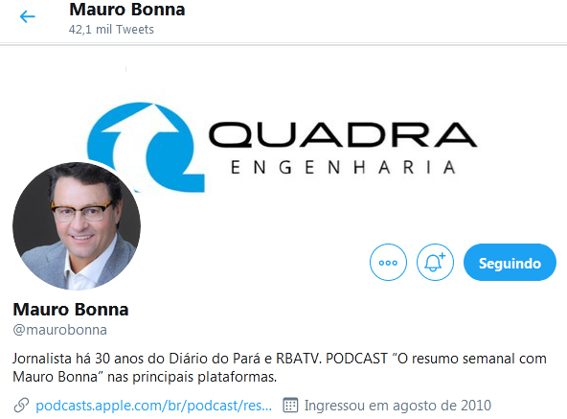This screenshot has height=419, width=567.
Task: Click the QUADRA wordmark in the banner
Action: (x=343, y=134)
